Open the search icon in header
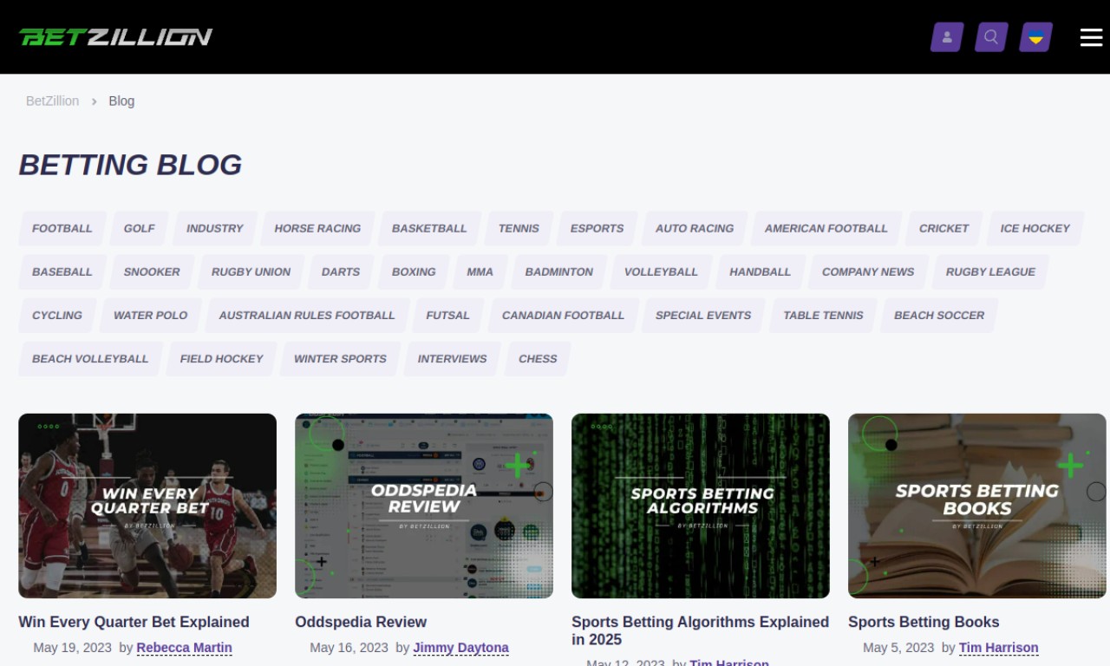The height and width of the screenshot is (666, 1110). tap(991, 37)
